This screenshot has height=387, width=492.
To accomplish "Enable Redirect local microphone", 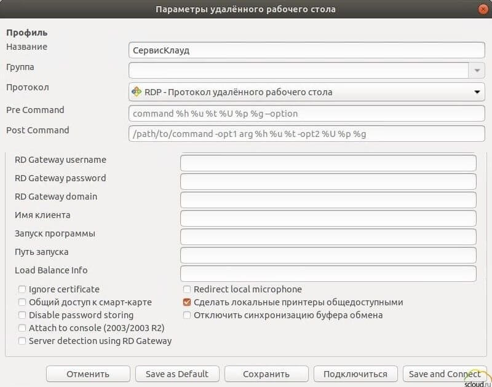I will tap(188, 289).
